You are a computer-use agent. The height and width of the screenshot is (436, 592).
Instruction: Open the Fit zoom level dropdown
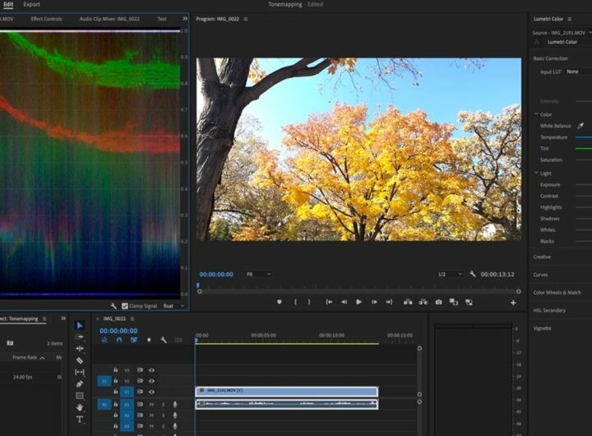pyautogui.click(x=258, y=274)
